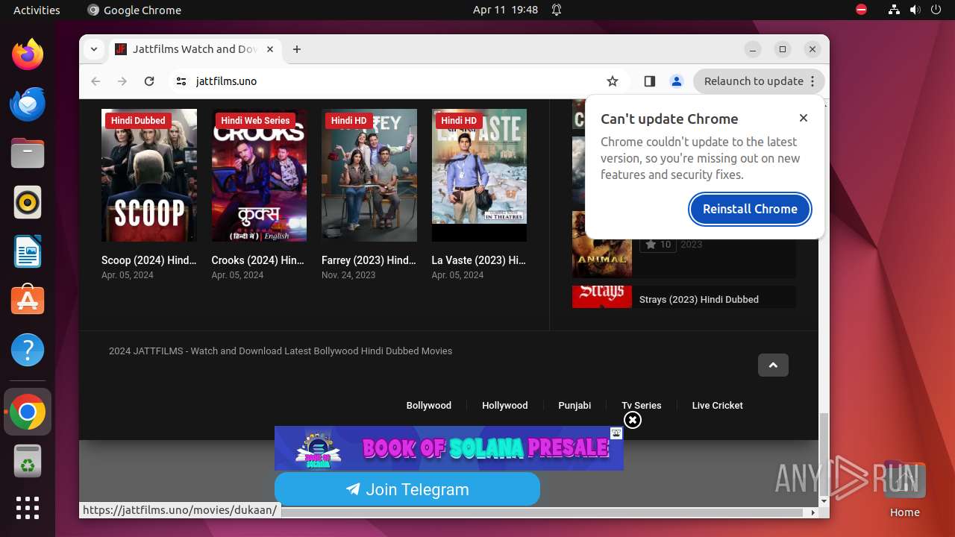Viewport: 955px width, 537px height.
Task: Click the red do-not-disturb indicator in top bar
Action: click(x=862, y=10)
